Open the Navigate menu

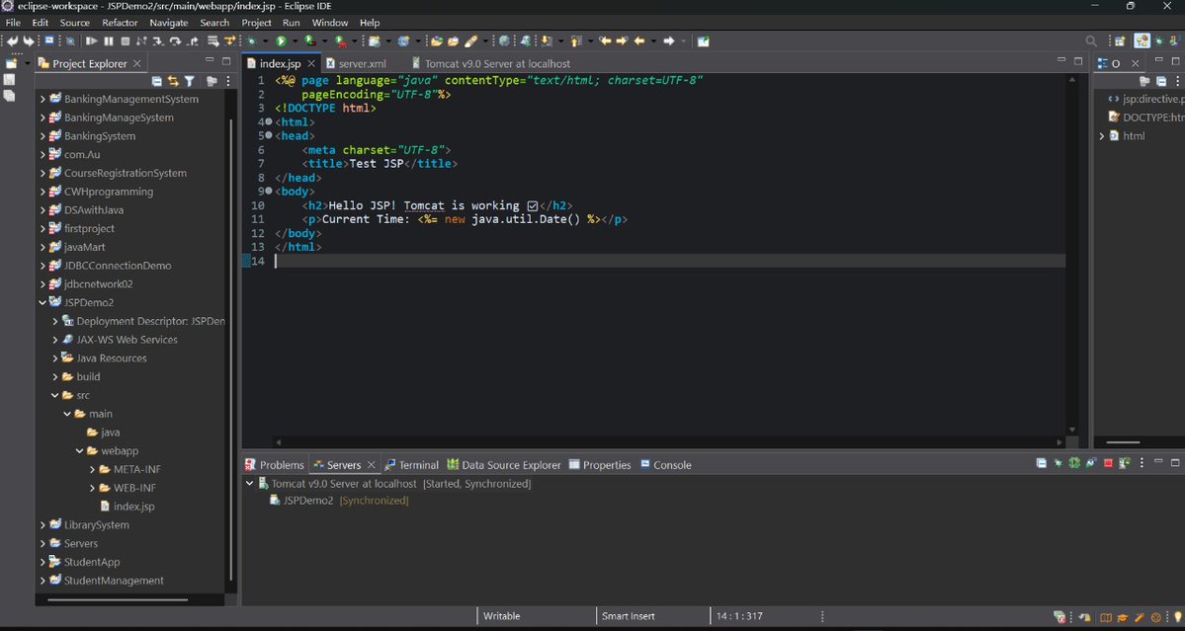[x=169, y=23]
